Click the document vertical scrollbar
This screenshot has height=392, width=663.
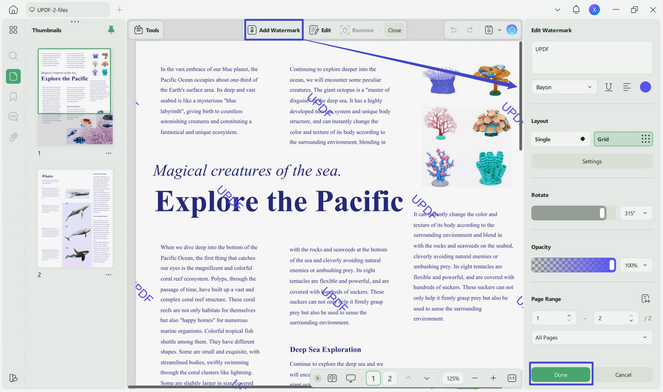click(x=521, y=96)
